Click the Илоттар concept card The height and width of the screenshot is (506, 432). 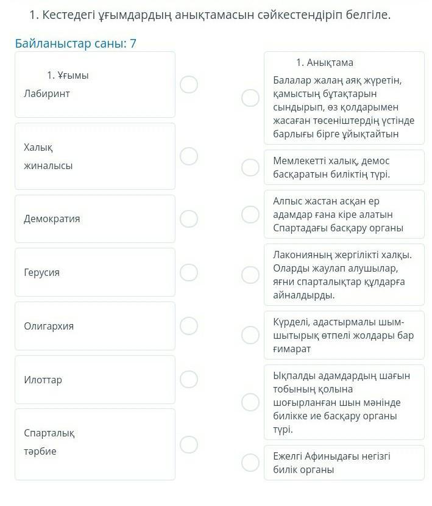95,380
